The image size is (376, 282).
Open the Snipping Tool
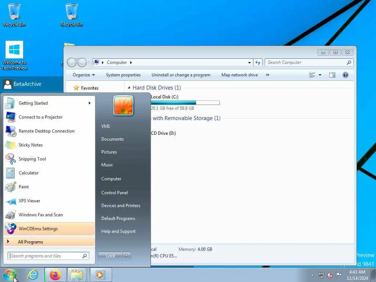49,159
